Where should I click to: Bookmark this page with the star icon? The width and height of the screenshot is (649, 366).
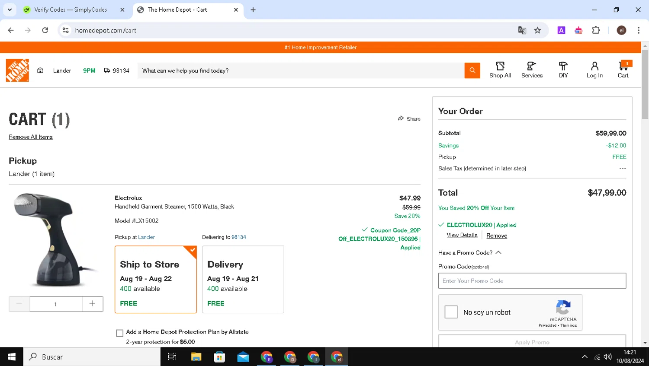coord(537,30)
